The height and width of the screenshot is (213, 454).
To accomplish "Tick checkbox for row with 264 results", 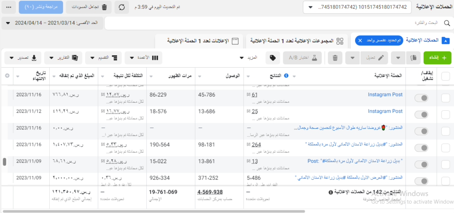I will coord(446,148).
